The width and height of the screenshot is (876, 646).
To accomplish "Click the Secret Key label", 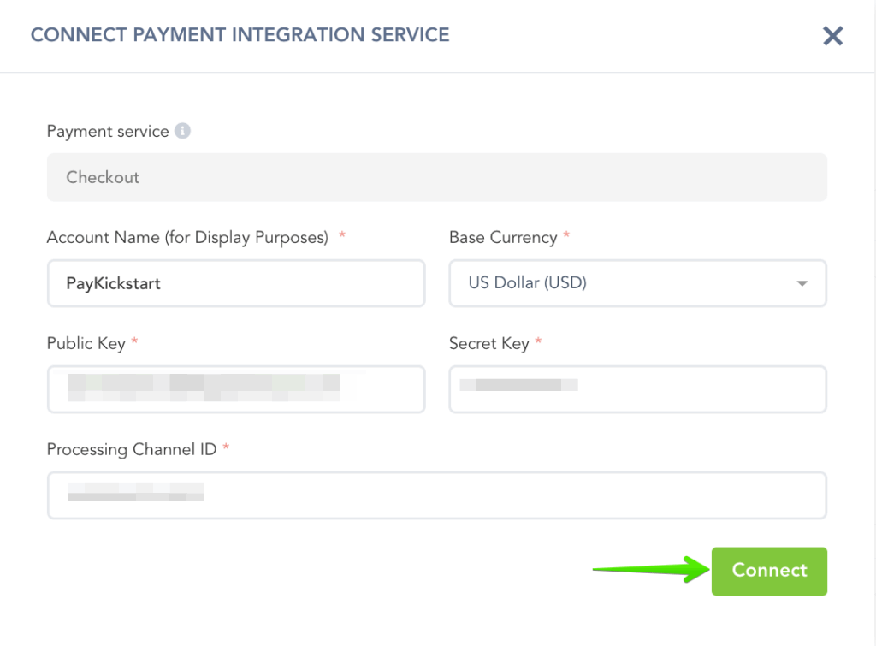I will 488,344.
